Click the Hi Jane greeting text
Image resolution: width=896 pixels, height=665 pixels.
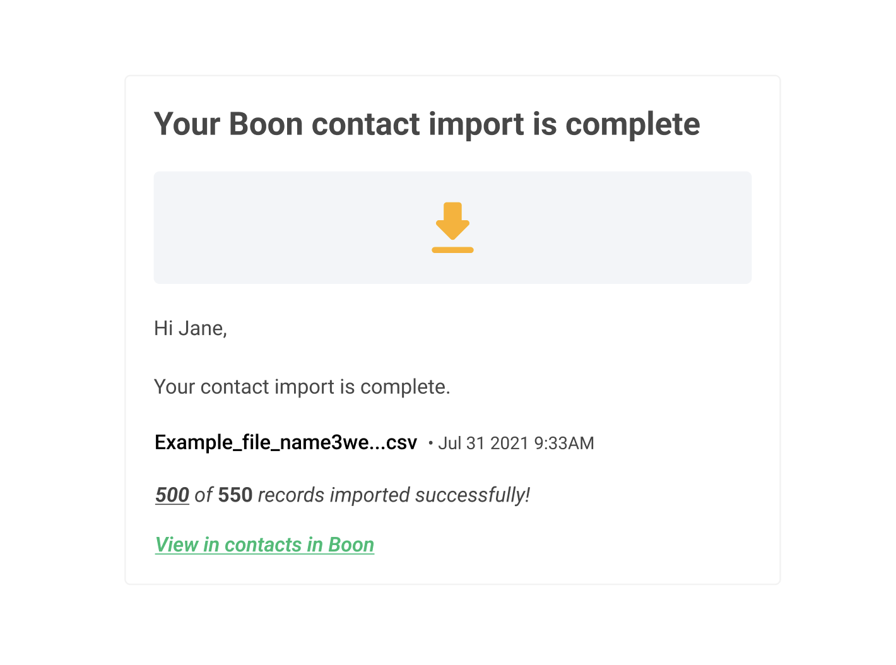pyautogui.click(x=191, y=328)
